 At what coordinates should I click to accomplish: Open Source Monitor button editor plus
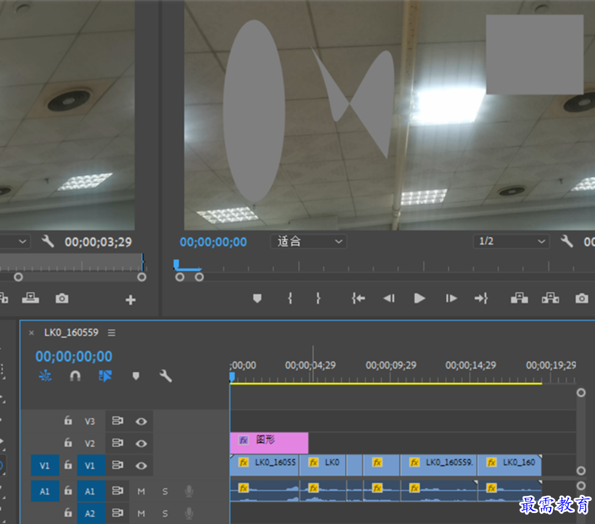pos(130,300)
